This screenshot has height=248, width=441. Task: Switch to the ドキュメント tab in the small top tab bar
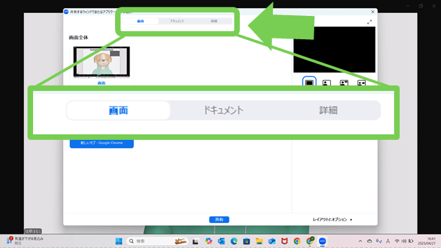[177, 21]
